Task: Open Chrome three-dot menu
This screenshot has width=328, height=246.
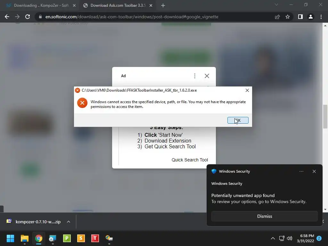Action: [321, 17]
